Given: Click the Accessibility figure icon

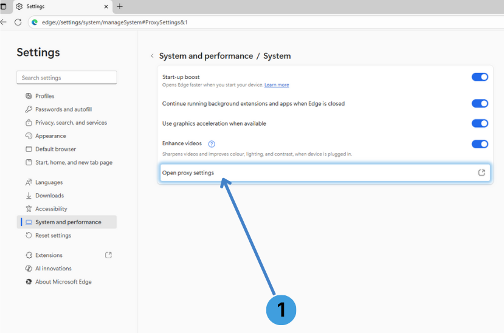Looking at the screenshot, I should [x=29, y=208].
